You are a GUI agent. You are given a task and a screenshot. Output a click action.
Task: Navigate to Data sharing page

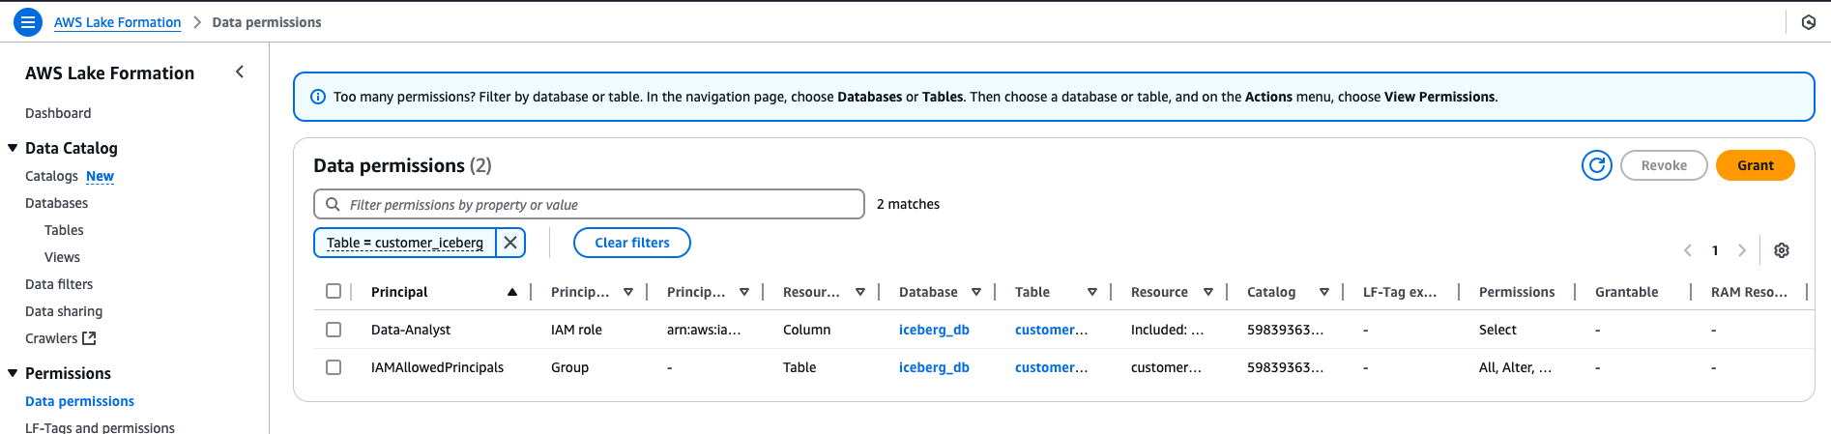pos(64,311)
